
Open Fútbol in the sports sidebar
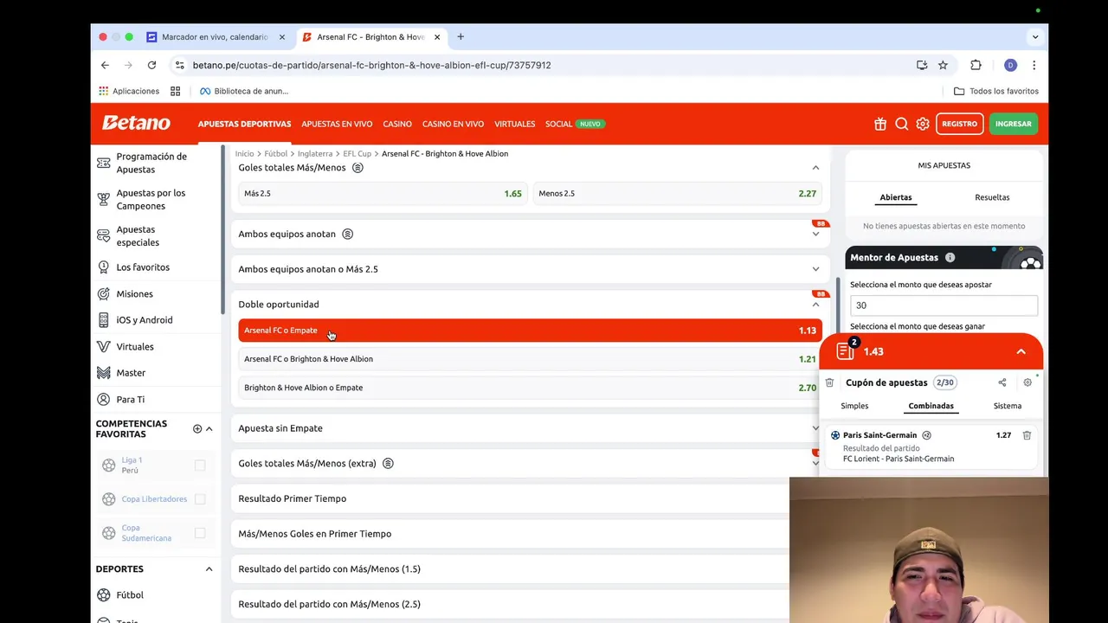coord(130,595)
